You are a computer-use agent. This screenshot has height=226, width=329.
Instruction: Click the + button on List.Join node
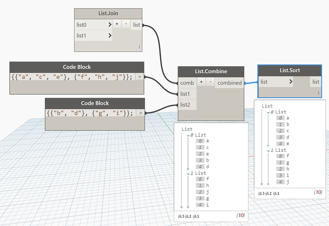pyautogui.click(x=117, y=24)
